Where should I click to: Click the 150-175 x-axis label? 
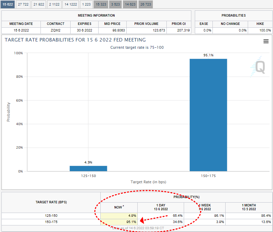point(208,176)
